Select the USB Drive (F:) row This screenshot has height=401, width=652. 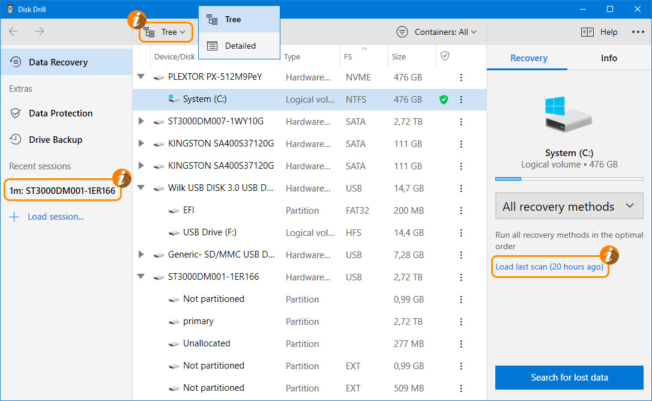pos(309,232)
